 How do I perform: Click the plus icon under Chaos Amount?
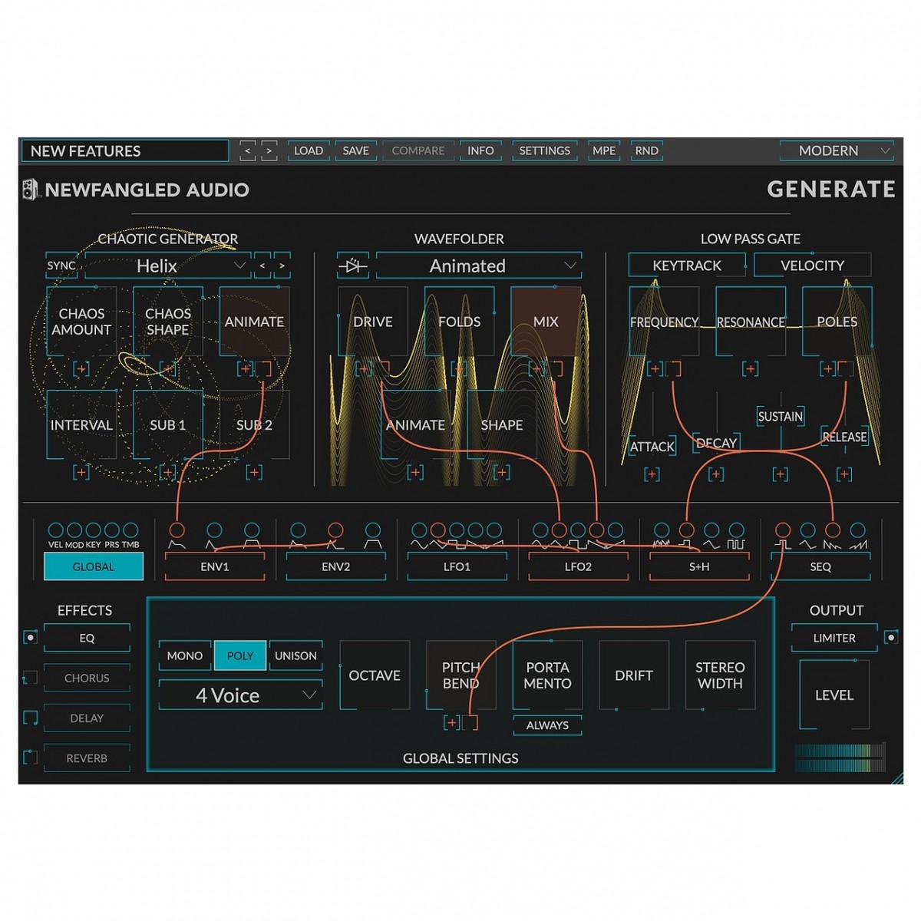pyautogui.click(x=81, y=369)
